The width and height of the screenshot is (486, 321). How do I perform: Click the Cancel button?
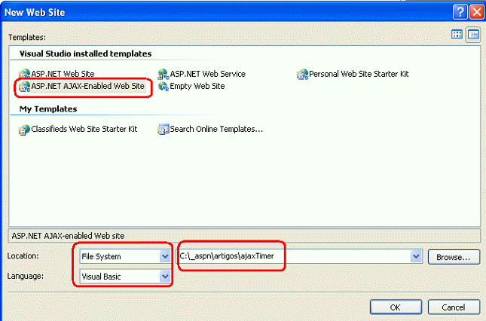(x=454, y=307)
